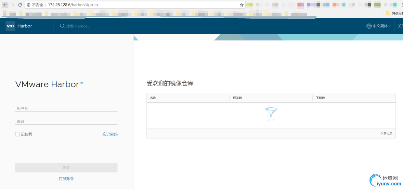Click the VMware vm logo
This screenshot has width=403, height=189.
pos(10,26)
